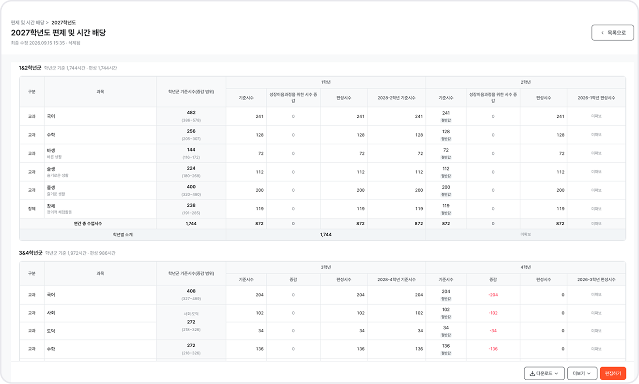Select the 482 학년군 기준시수 value
This screenshot has height=384, width=639.
[191, 112]
